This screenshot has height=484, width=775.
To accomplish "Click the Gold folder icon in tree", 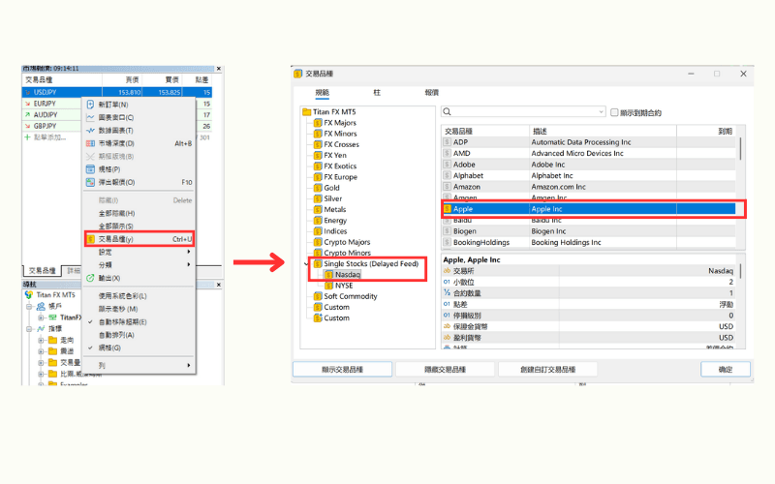I will click(318, 188).
